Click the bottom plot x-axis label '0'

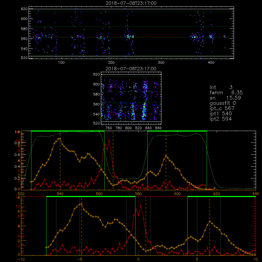pos(138,259)
